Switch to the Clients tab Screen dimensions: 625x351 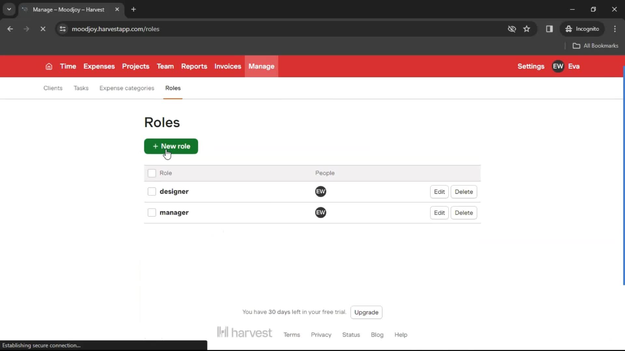click(x=53, y=88)
